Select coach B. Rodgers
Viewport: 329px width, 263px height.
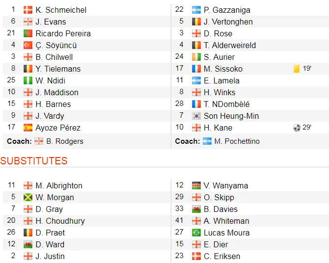point(64,141)
